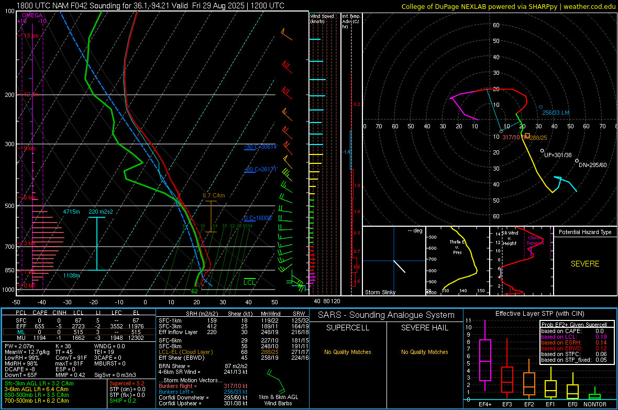This screenshot has width=618, height=410.
Task: Click the SigSvr = 0 m3/s3 value
Action: click(115, 375)
